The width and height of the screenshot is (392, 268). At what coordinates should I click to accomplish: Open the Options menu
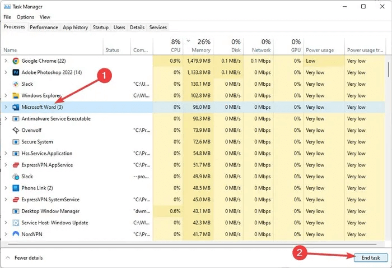coord(25,17)
